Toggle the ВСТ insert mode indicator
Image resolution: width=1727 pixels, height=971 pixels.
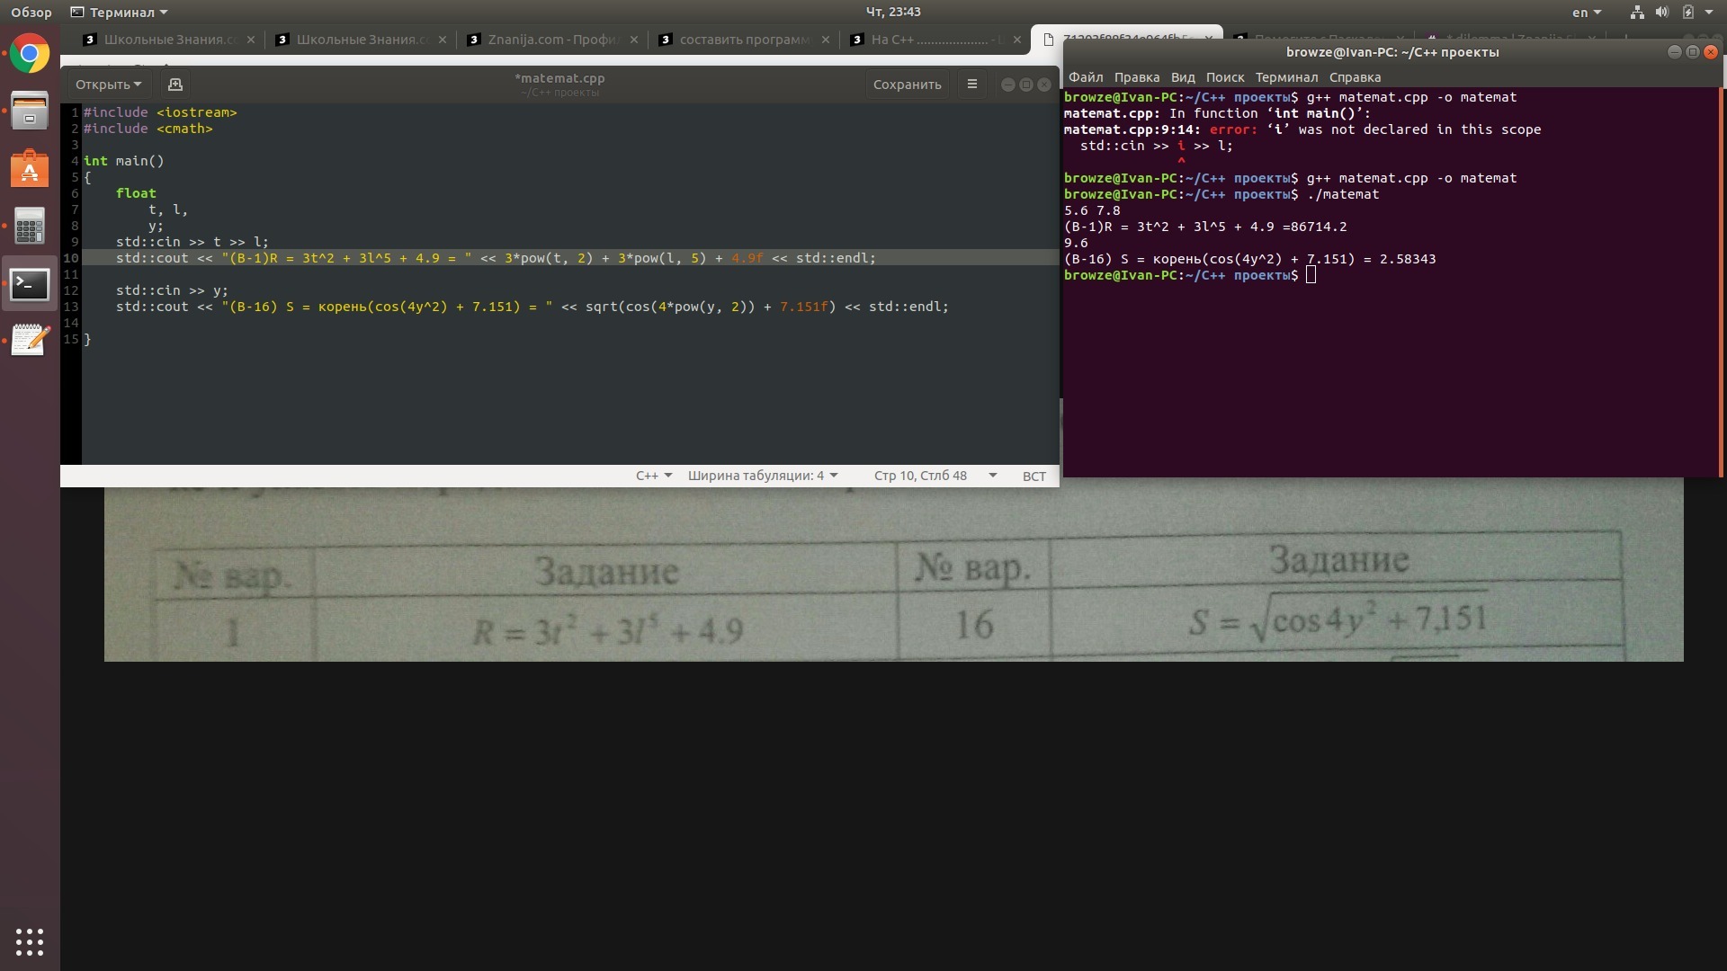click(1034, 477)
